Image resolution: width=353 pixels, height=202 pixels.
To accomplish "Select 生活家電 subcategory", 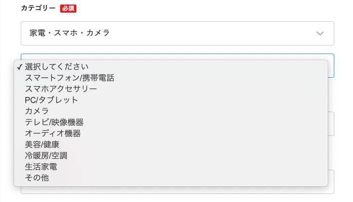I will pyautogui.click(x=170, y=167).
